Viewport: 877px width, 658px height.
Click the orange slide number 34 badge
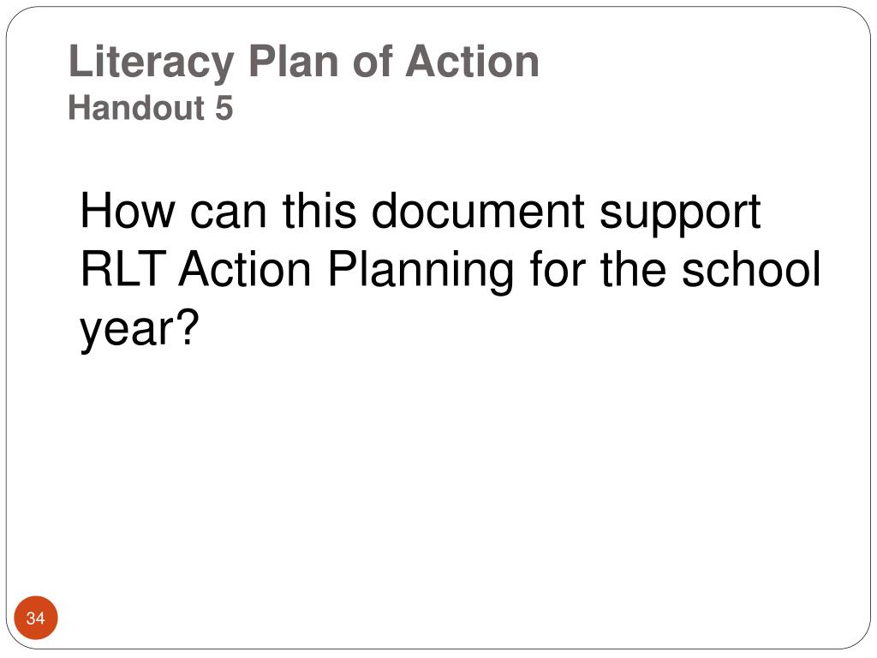tap(35, 618)
